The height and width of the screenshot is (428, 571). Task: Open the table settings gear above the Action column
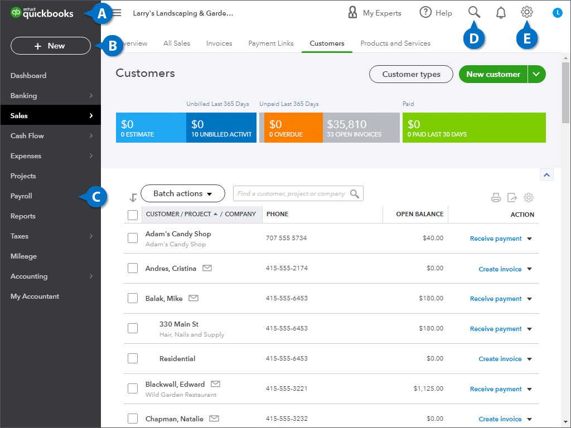529,197
